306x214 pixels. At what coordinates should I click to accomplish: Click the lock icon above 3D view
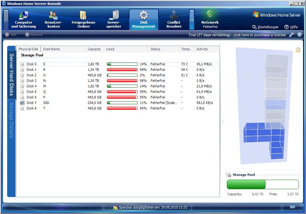[x=298, y=50]
